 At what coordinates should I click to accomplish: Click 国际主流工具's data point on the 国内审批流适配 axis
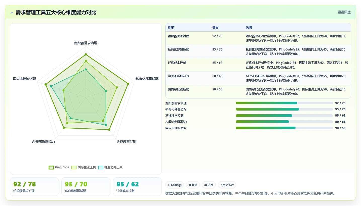63,90
